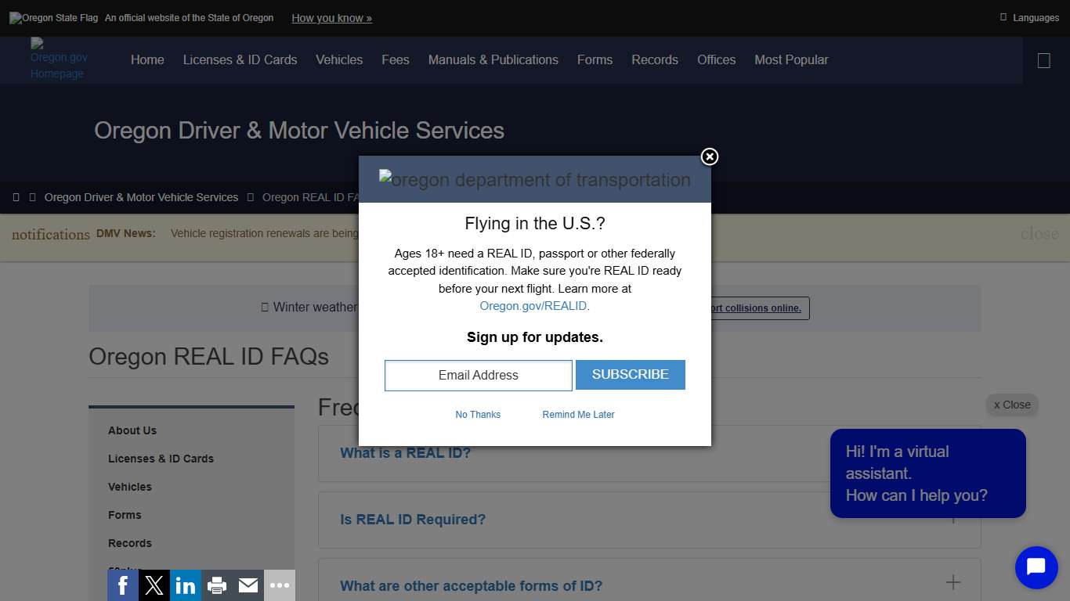This screenshot has height=601, width=1070.
Task: Open the 'What is a REAL ID?' accordion
Action: (x=405, y=452)
